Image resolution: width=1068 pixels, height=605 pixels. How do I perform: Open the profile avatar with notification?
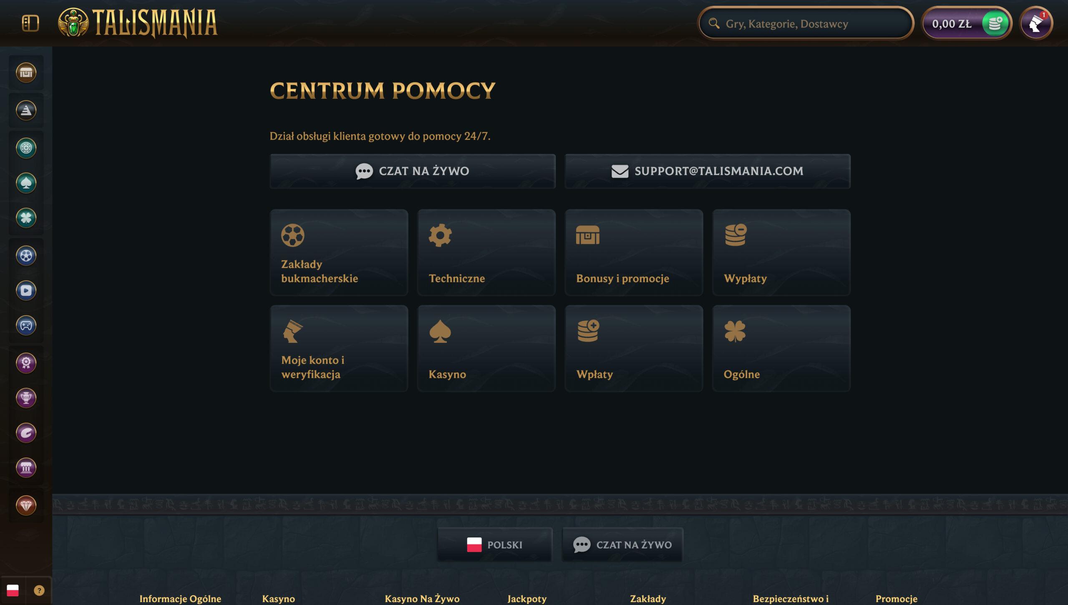coord(1036,23)
